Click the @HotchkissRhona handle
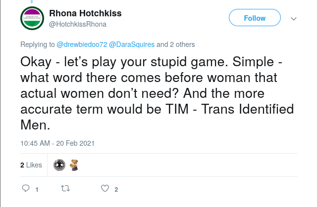Image resolution: width=317 pixels, height=207 pixels. pos(78,24)
